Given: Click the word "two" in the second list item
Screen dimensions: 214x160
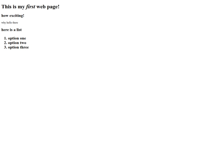Looking at the screenshot, I should 23,43.
